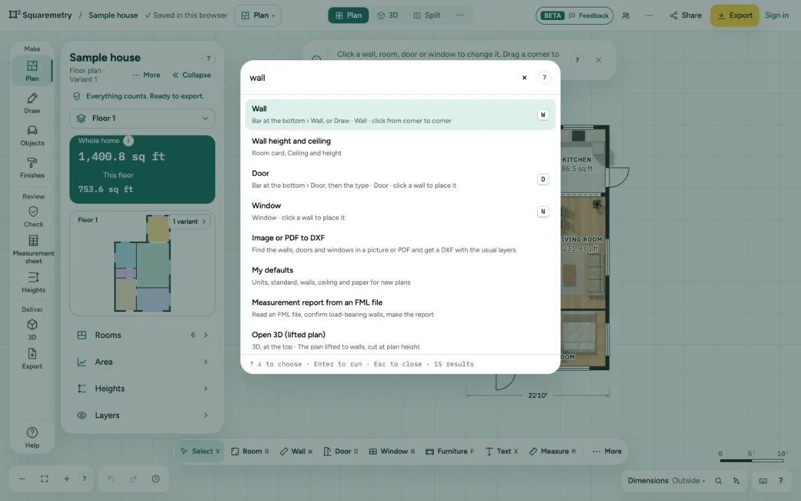
Task: Choose Open 3D (lifted plan) result
Action: [x=400, y=340]
